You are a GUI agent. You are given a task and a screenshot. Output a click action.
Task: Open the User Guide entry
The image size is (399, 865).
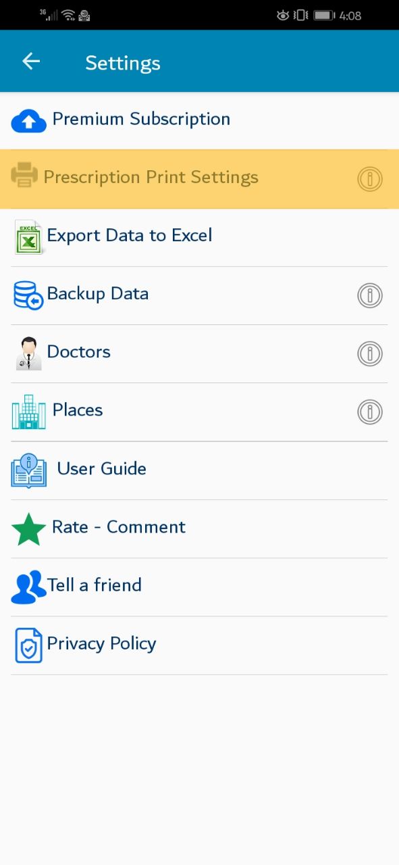coord(199,470)
